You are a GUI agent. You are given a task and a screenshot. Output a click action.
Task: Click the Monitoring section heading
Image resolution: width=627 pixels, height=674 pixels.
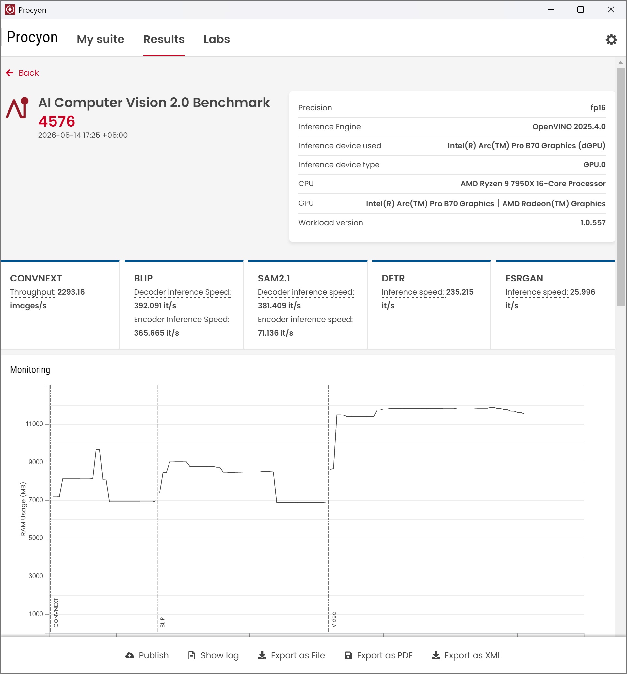coord(30,370)
